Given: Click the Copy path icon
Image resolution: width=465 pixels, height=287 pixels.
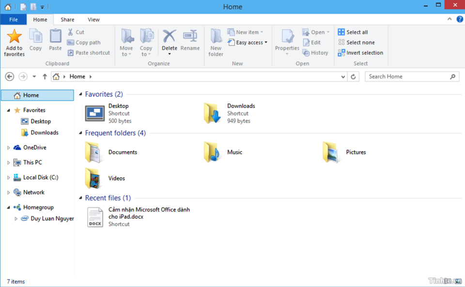Looking at the screenshot, I should pyautogui.click(x=72, y=42).
